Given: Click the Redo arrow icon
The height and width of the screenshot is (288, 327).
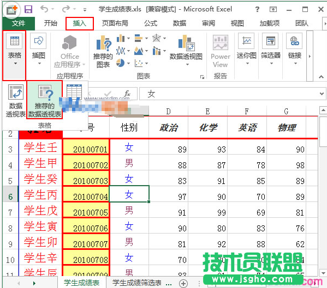Looking at the screenshot, I should point(66,9).
